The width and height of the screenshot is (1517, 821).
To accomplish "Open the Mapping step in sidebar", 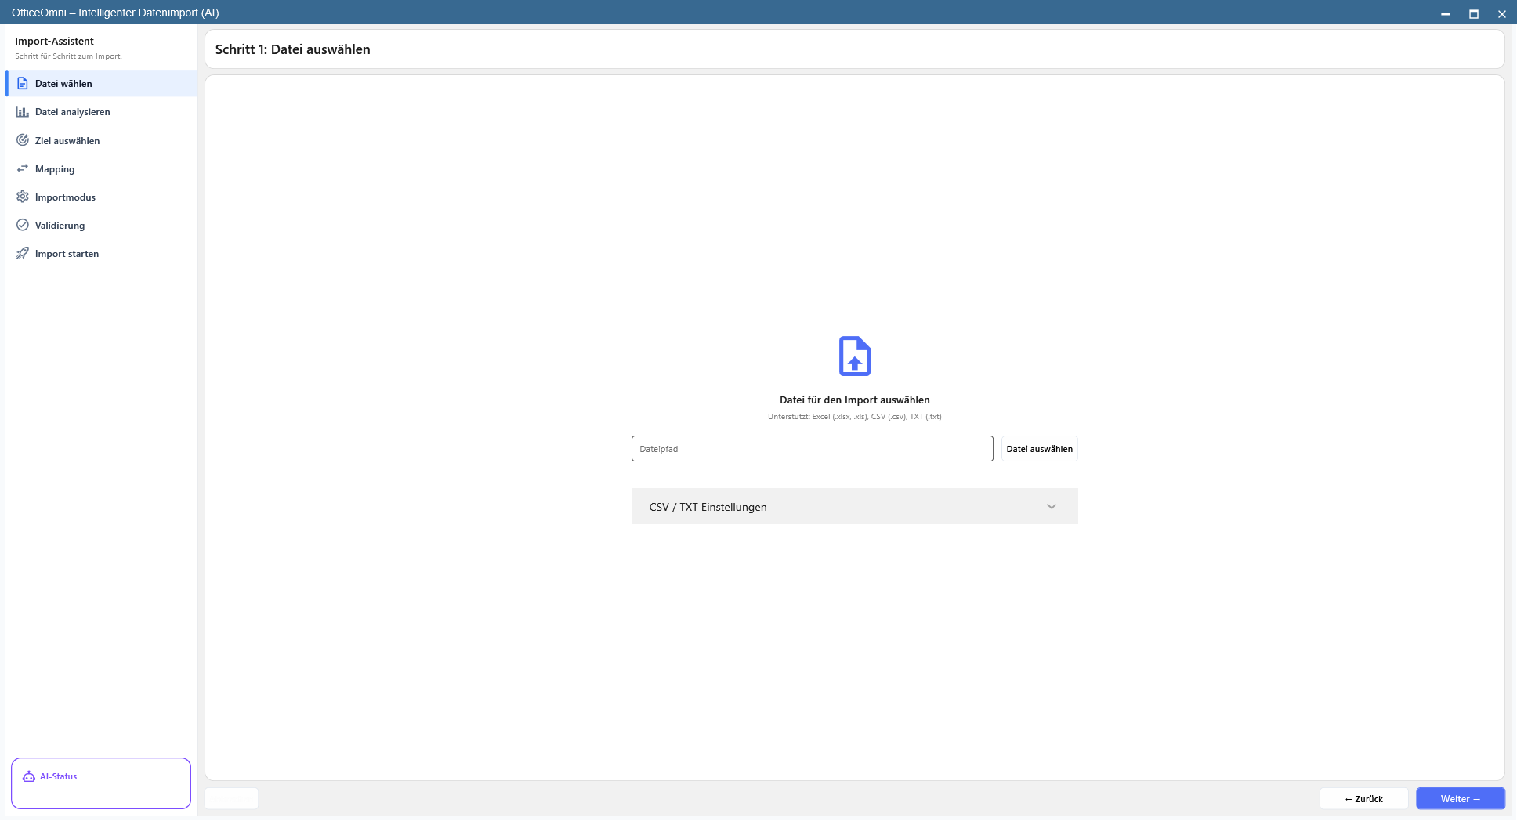I will [x=55, y=169].
